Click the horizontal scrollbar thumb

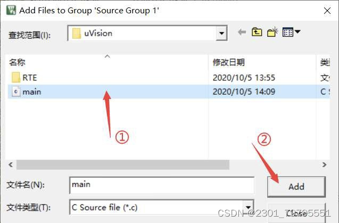[123, 165]
